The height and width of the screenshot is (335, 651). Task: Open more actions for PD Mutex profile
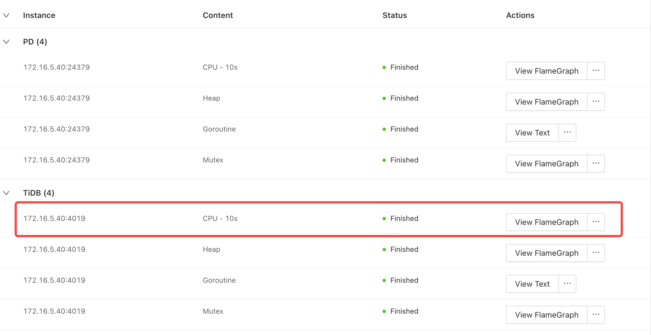(596, 164)
